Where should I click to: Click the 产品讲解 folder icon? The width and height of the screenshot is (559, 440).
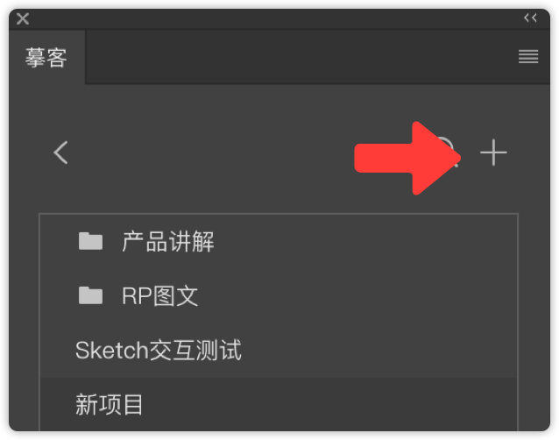coord(90,241)
